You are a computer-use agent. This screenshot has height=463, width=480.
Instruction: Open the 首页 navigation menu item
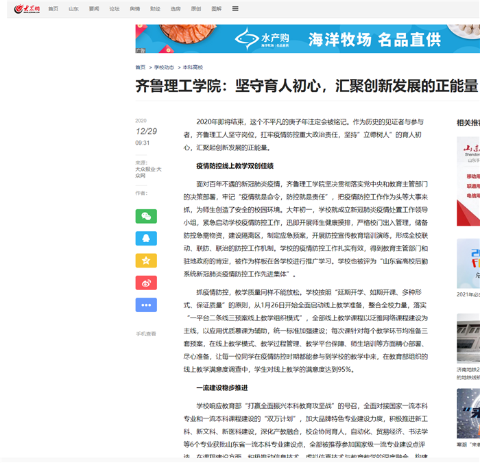53,9
